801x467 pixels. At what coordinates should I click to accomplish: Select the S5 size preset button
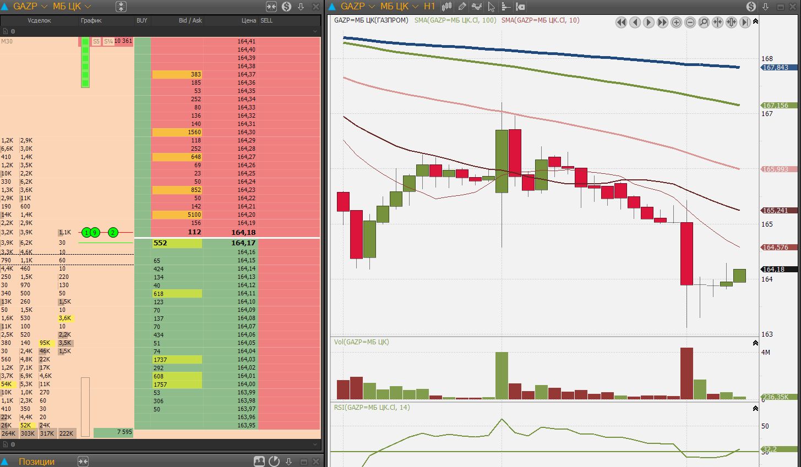(96, 41)
